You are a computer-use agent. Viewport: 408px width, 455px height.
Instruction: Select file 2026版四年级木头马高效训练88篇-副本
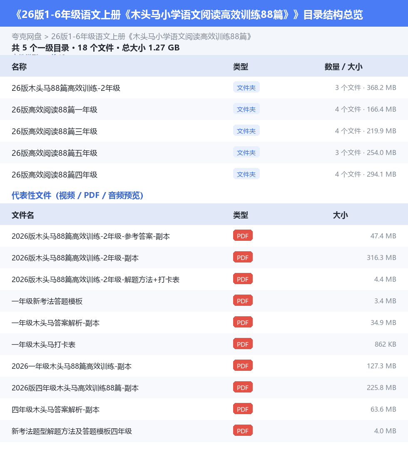point(75,388)
